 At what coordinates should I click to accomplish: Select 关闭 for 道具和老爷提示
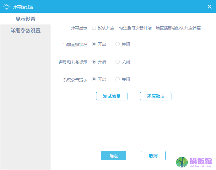117,62
